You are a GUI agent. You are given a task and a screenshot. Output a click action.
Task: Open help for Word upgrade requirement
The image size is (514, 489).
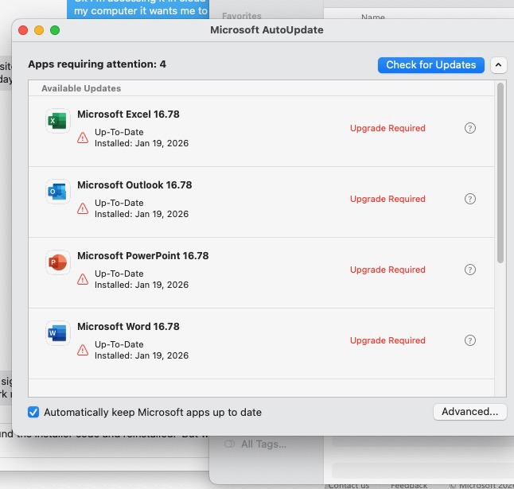[x=469, y=340]
